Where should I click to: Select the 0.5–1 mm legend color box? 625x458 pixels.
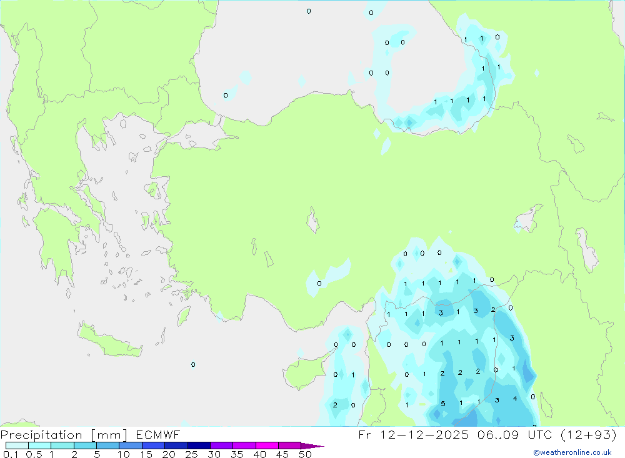(40, 446)
